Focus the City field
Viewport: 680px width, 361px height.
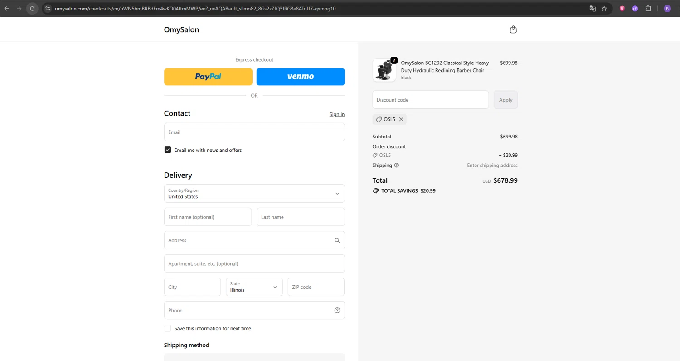tap(192, 287)
